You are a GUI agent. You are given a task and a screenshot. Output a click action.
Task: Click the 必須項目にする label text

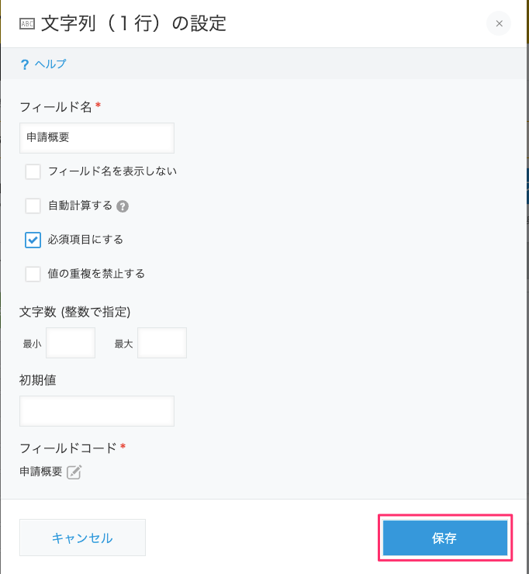coord(85,240)
